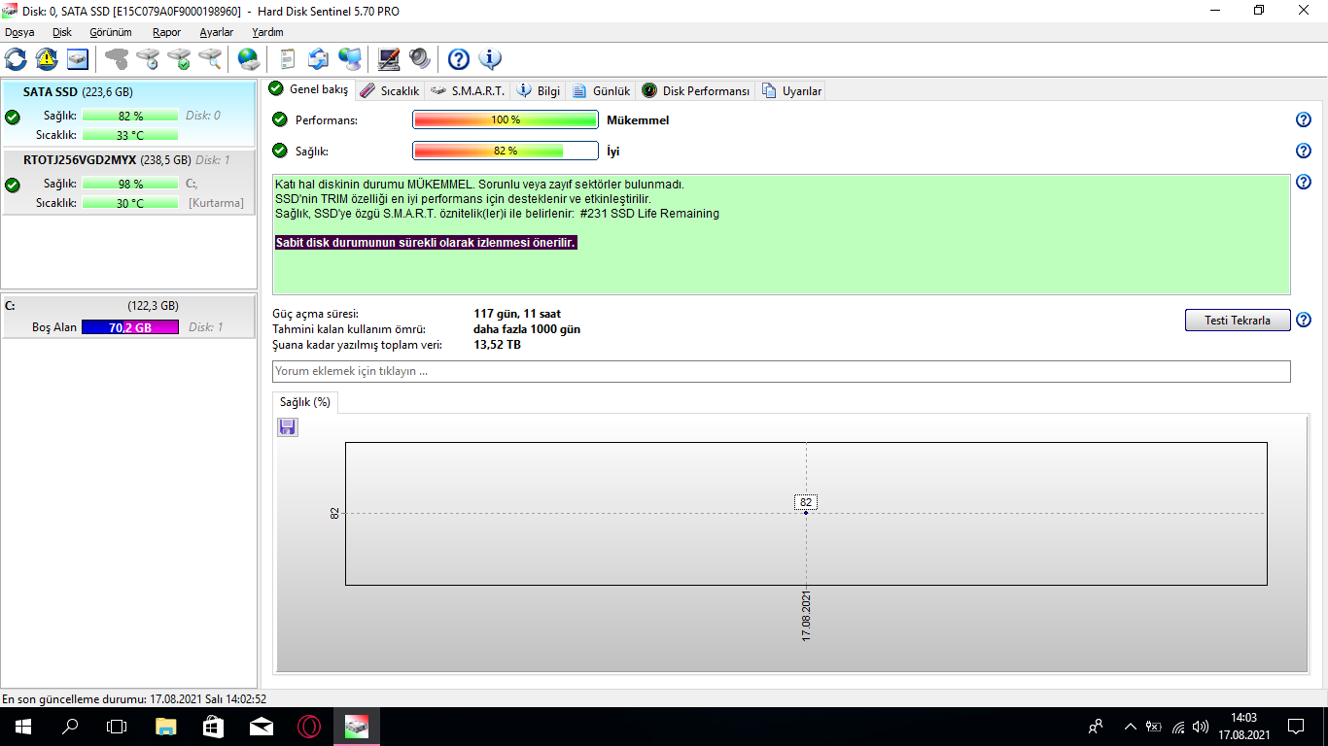Click the speaker toolbar icon
This screenshot has width=1328, height=746.
pyautogui.click(x=420, y=59)
